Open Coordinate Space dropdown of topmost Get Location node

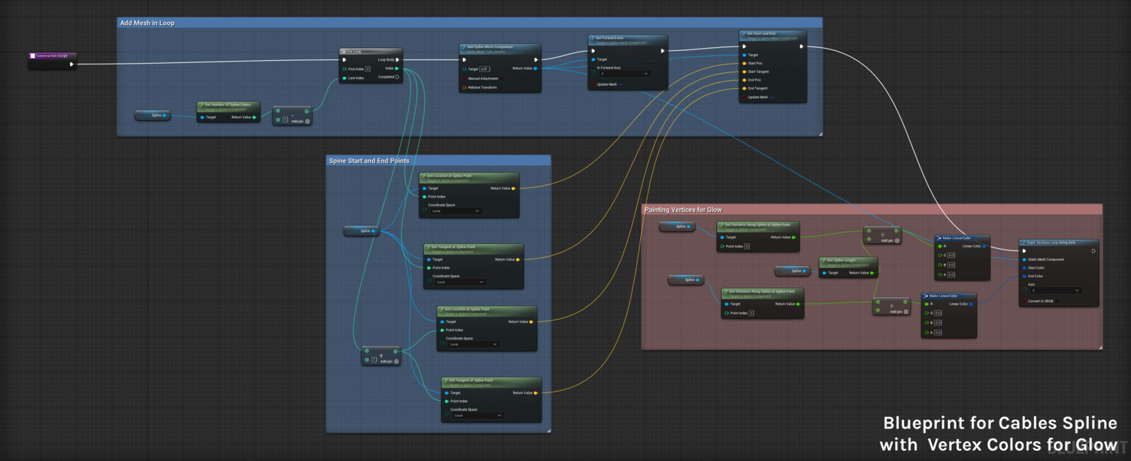[456, 211]
